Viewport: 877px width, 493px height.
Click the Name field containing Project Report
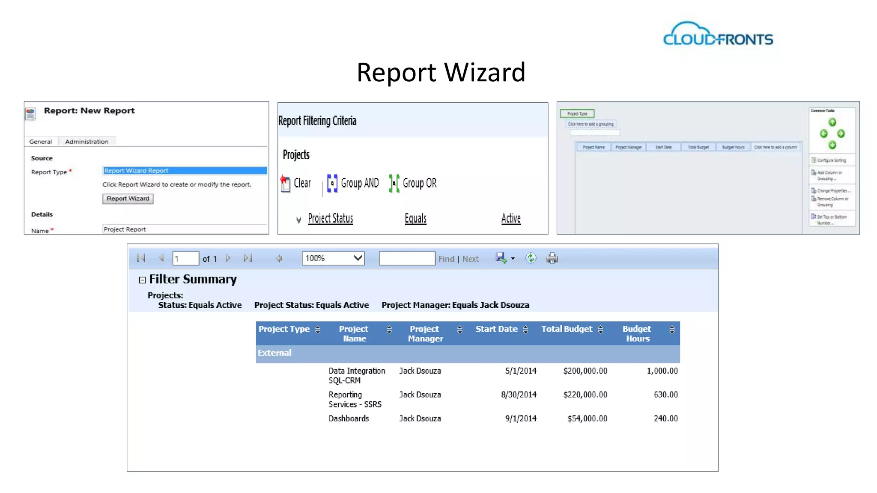(185, 229)
